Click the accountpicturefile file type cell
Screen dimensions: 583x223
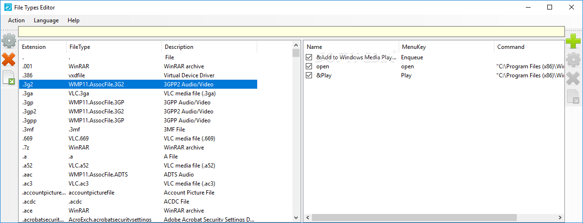[91, 193]
